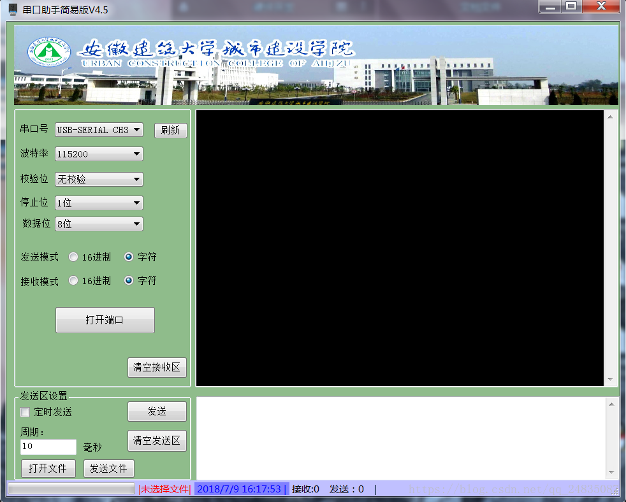Click the 打开端口 button
This screenshot has height=502, width=626.
point(105,320)
